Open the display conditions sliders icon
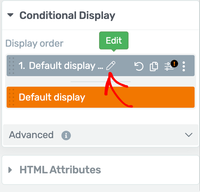 169,66
